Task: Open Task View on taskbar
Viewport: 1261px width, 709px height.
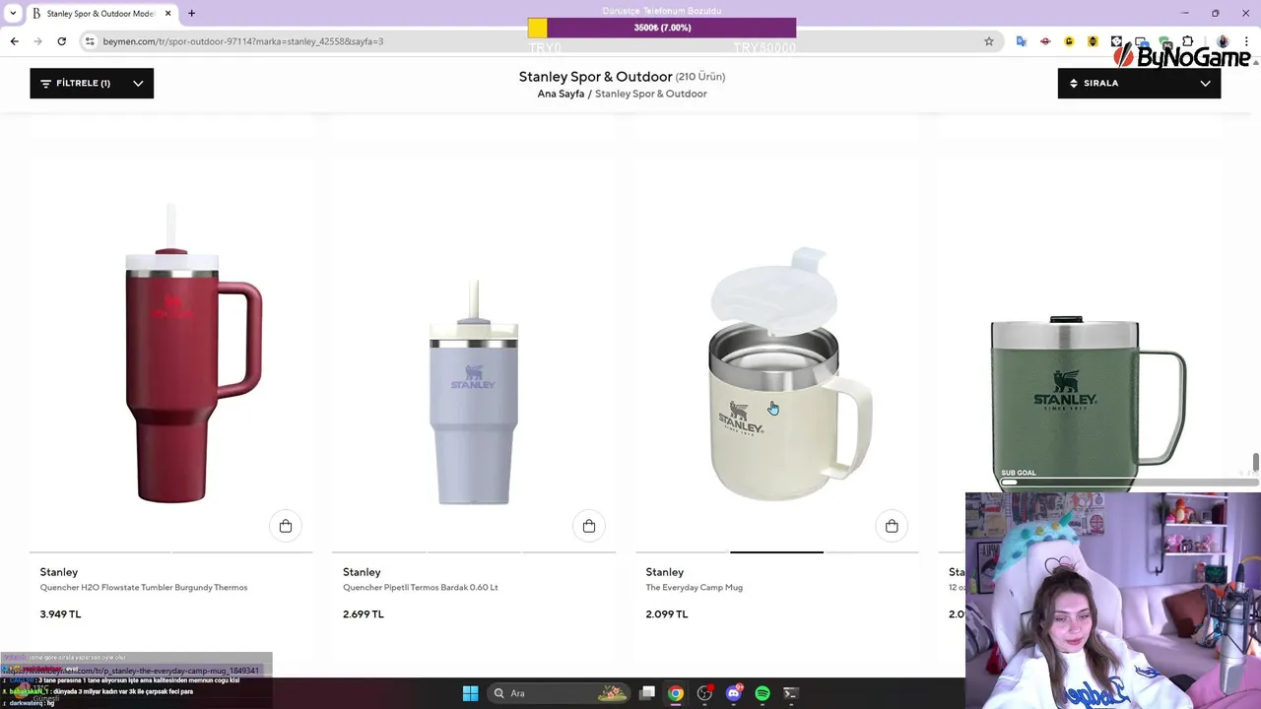Action: [x=647, y=693]
